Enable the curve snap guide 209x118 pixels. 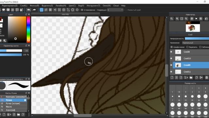(68, 10)
